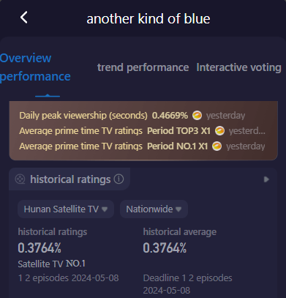Click the info icon beside historical ratings
Screen dimensions: 286x298
[x=118, y=179]
